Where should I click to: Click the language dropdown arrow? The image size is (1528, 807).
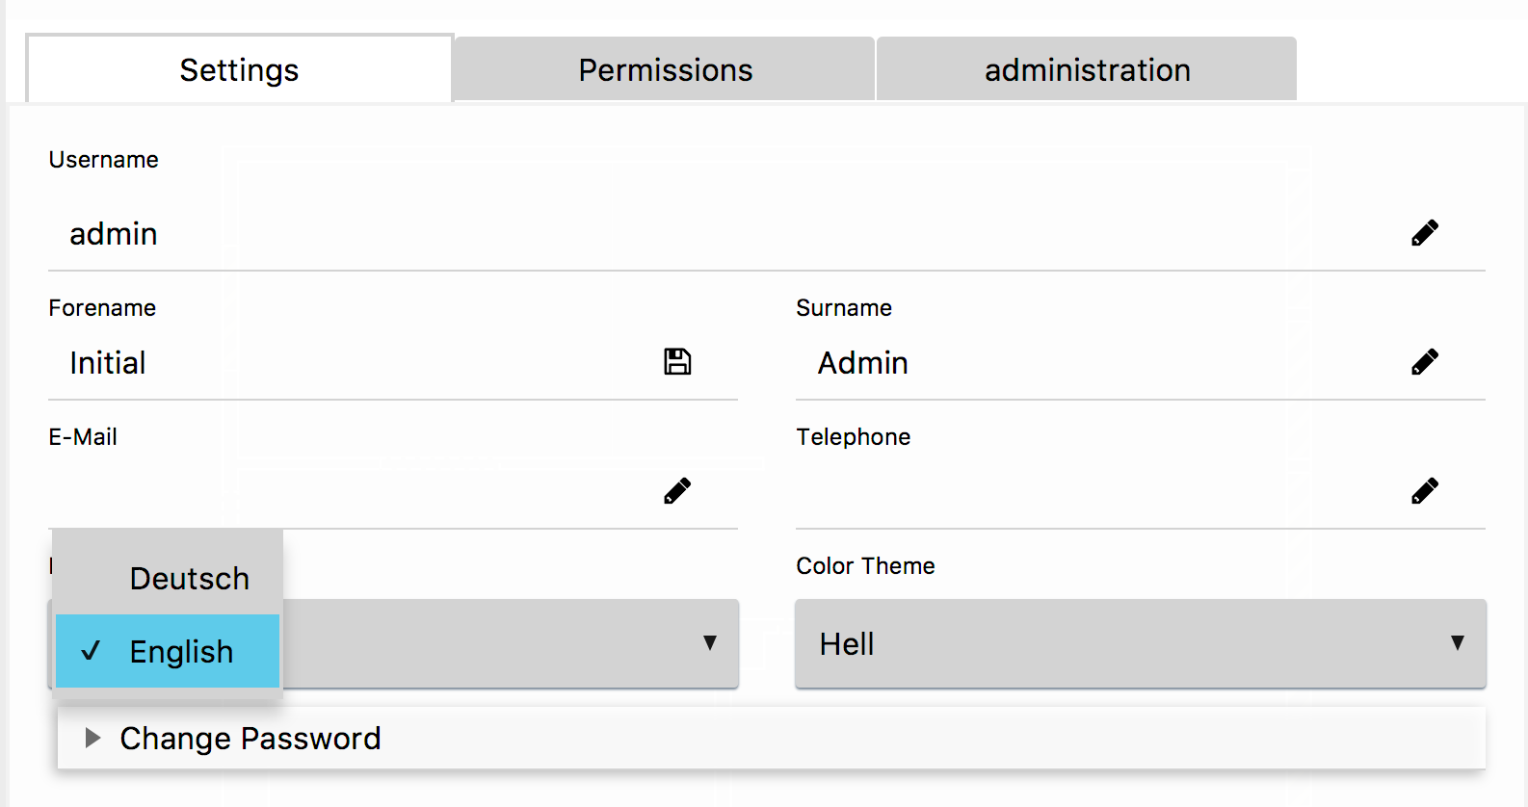710,643
